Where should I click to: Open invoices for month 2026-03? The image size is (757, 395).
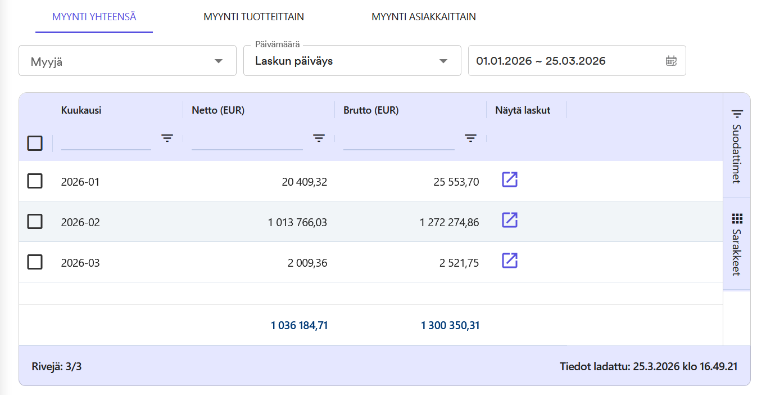[509, 261]
